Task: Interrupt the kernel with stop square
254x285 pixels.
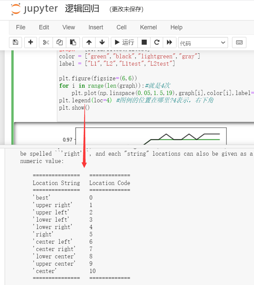Action: coord(144,42)
